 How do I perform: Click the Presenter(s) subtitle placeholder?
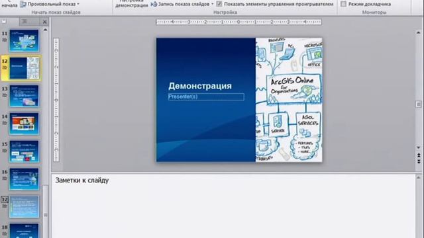pyautogui.click(x=206, y=97)
